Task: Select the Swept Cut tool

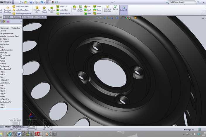Action: (x=62, y=6)
